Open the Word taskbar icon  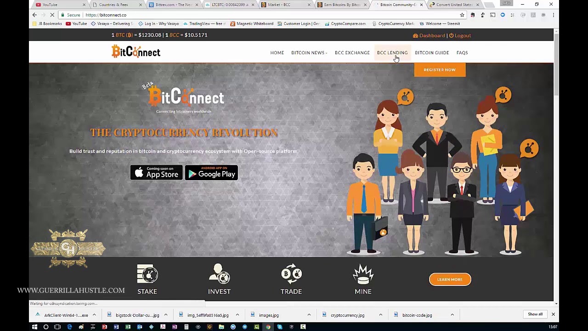pos(116,327)
